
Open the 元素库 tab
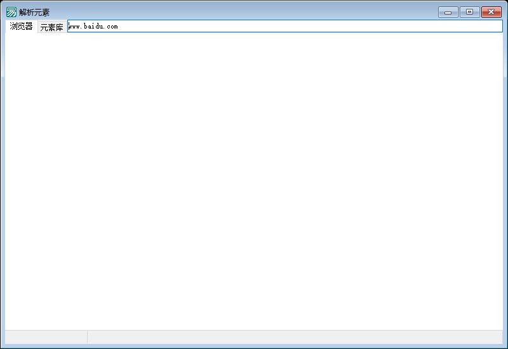coord(52,27)
